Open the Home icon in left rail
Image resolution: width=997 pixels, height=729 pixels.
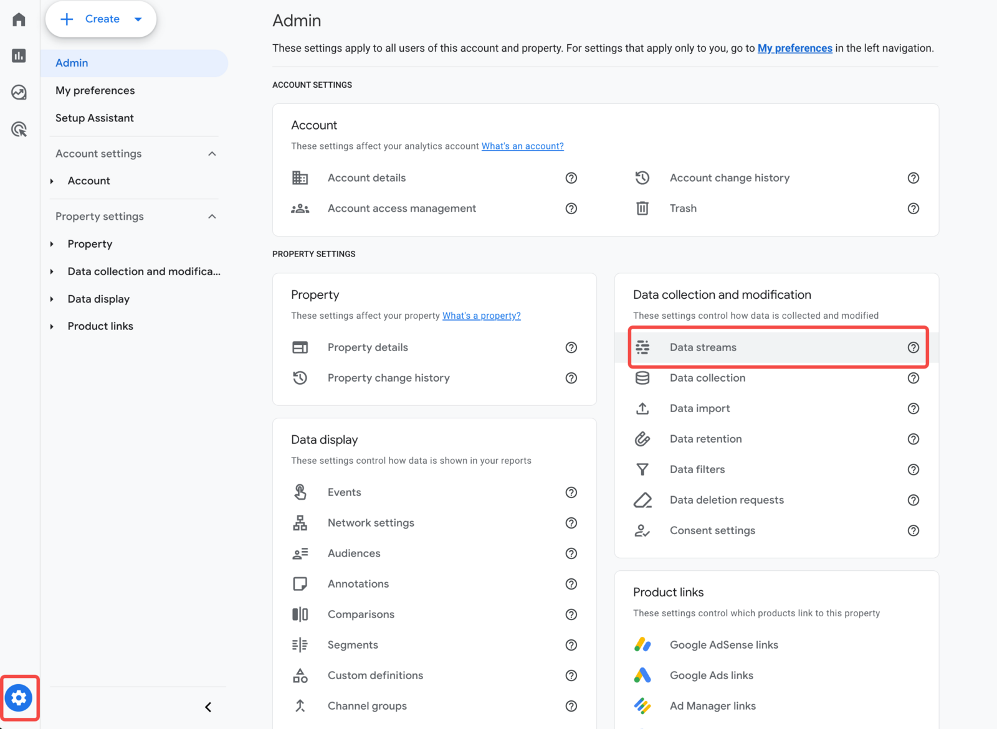click(x=19, y=19)
